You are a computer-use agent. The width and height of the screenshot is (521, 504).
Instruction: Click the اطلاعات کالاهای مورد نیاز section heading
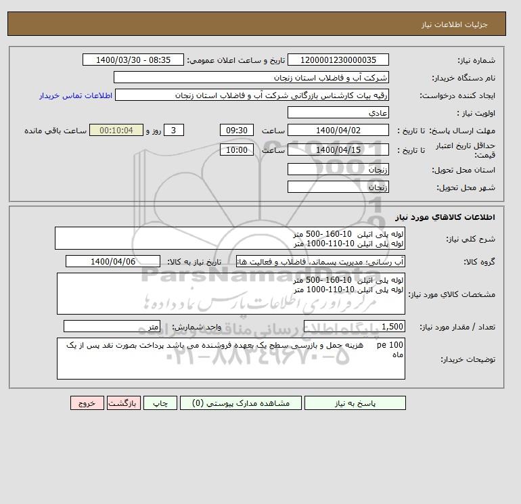(x=445, y=217)
